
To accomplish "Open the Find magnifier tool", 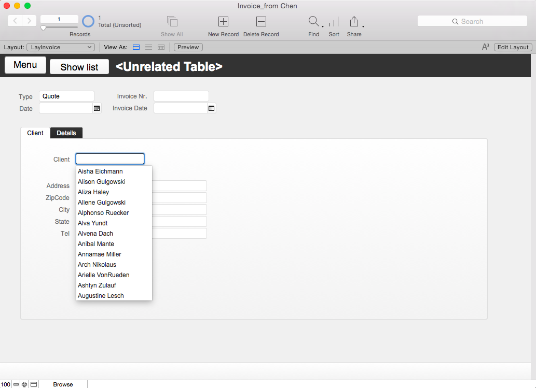I will (x=314, y=22).
